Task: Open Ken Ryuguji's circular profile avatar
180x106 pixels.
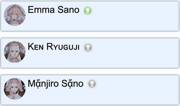Action: [x=15, y=52]
